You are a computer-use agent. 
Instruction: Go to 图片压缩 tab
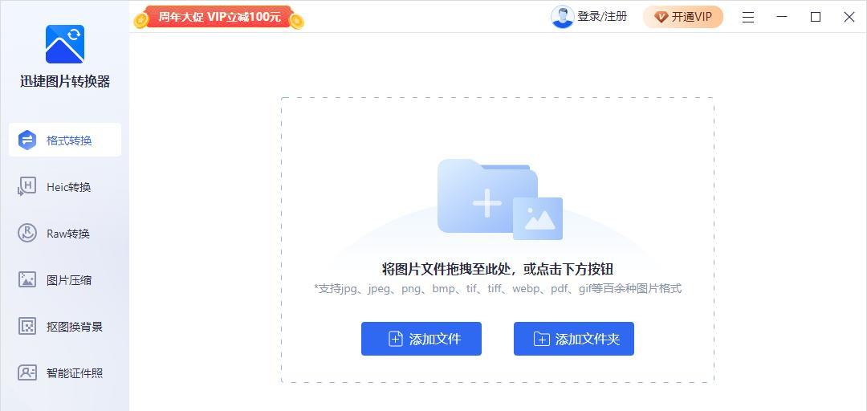(x=65, y=280)
